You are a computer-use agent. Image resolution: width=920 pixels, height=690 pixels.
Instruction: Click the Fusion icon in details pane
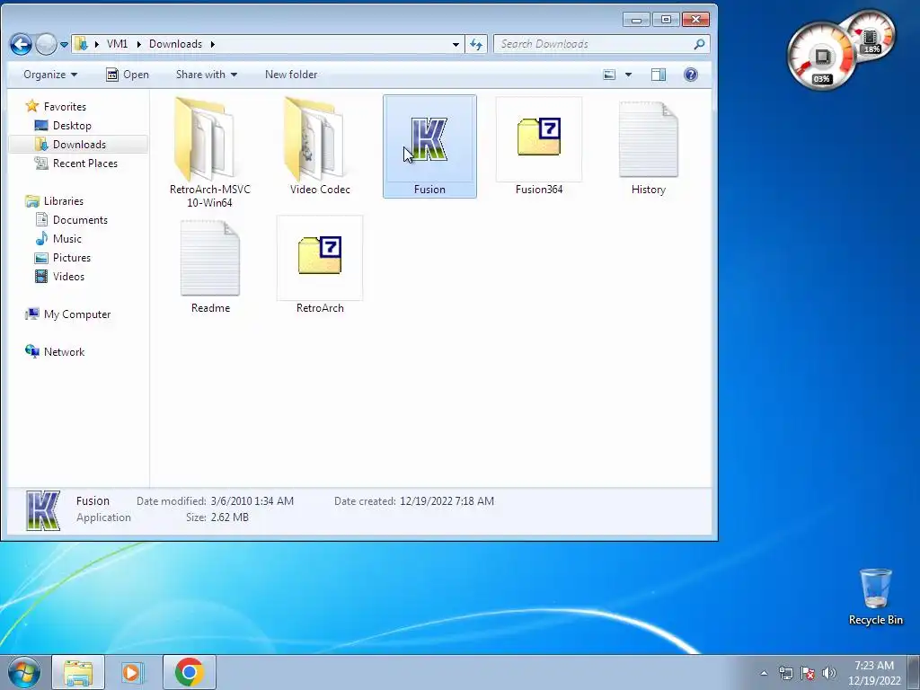pos(43,510)
